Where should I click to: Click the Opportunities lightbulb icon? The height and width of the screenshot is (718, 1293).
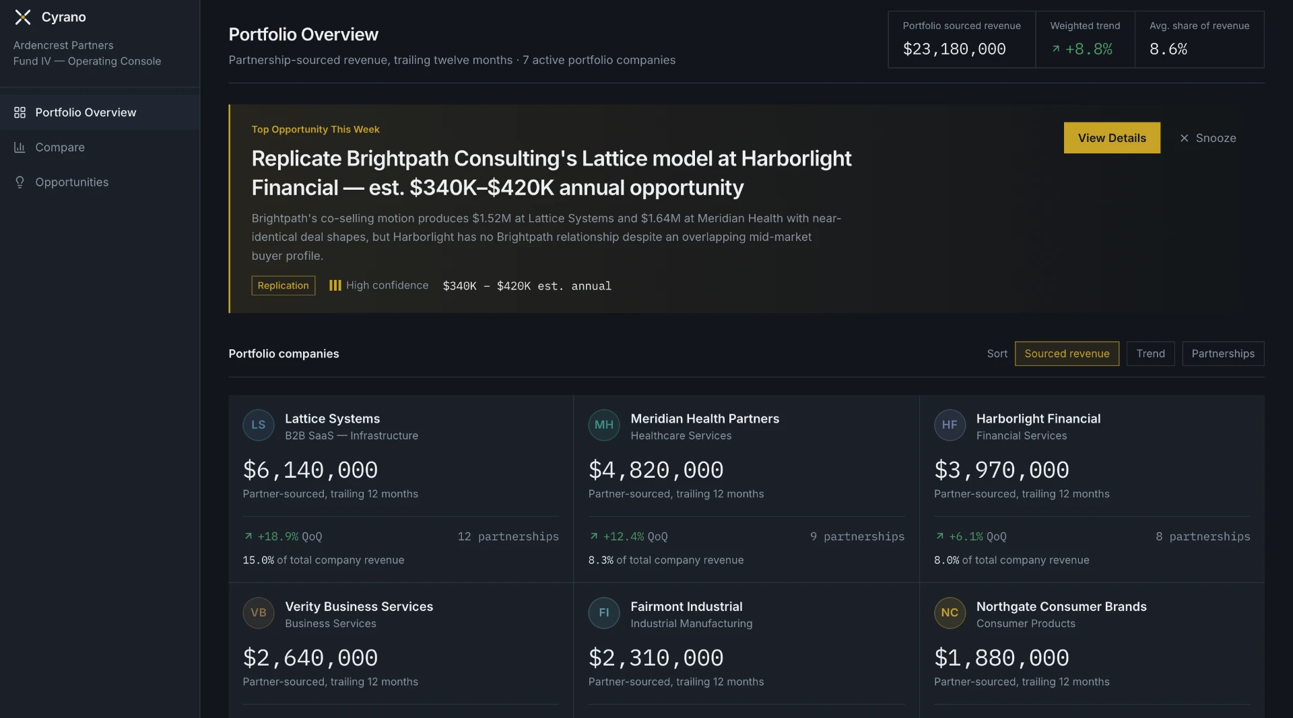(20, 182)
